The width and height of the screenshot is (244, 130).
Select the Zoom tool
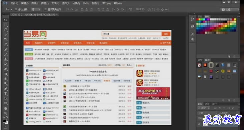6,113
